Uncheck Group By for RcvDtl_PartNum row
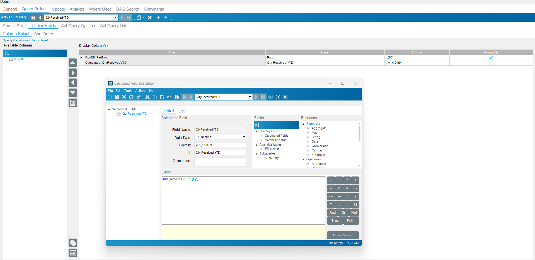The height and width of the screenshot is (260, 535). 491,58
